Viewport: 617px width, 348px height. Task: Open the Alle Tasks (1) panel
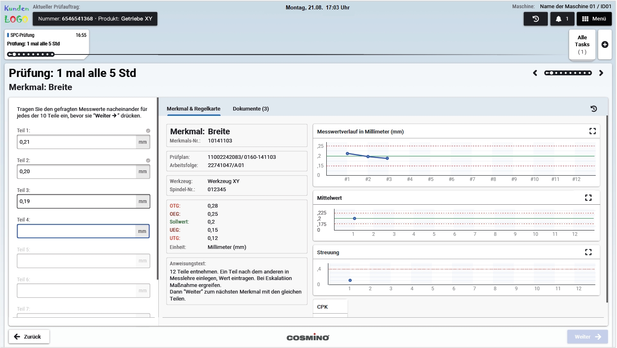582,45
